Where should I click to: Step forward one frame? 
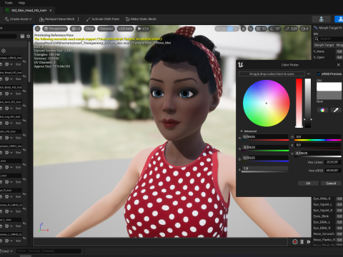[309, 242]
